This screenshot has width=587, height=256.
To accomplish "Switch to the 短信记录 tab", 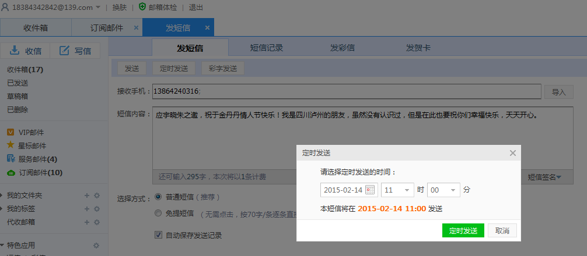I will click(267, 48).
